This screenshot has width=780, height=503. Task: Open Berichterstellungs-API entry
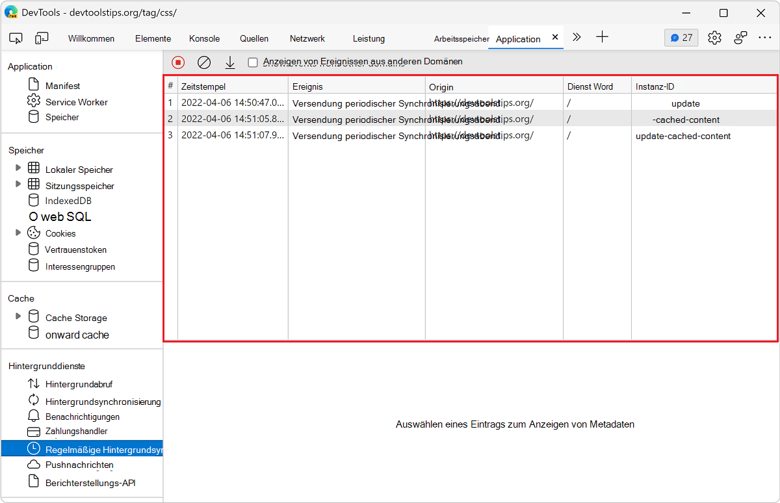click(90, 483)
